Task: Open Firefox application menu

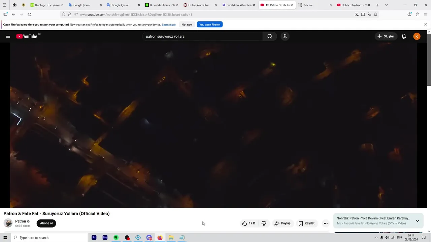Action: (426, 14)
